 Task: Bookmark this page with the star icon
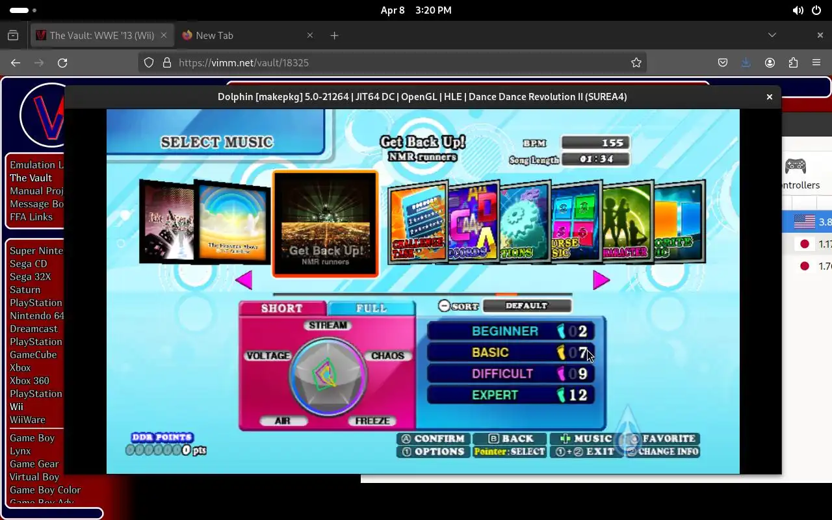pos(636,62)
